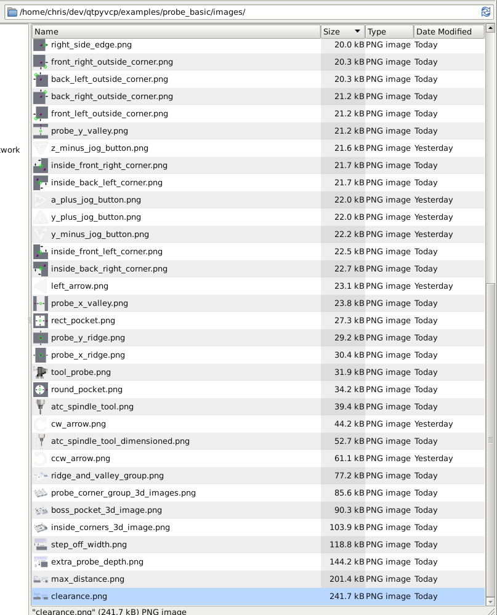
Task: Click the front_left_outside_corner.png file icon
Action: (x=41, y=114)
